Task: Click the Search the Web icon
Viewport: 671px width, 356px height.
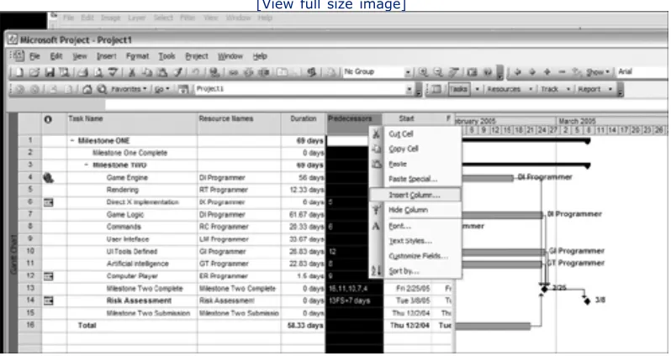Action: [x=102, y=89]
